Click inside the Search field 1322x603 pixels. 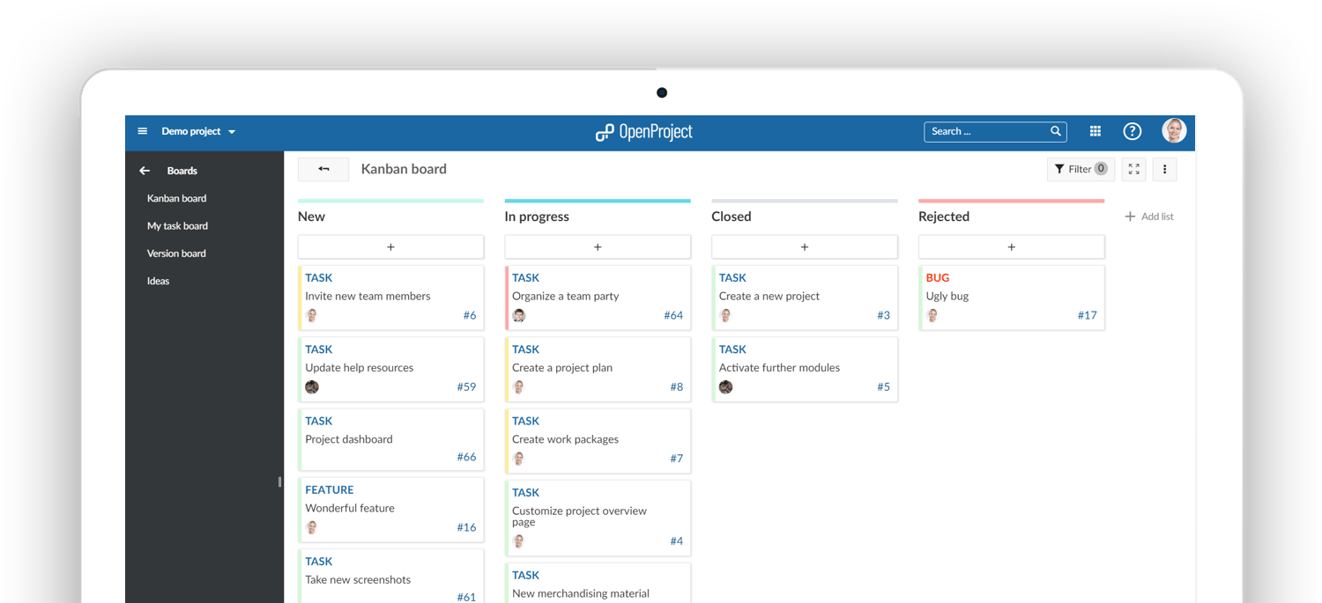[987, 131]
